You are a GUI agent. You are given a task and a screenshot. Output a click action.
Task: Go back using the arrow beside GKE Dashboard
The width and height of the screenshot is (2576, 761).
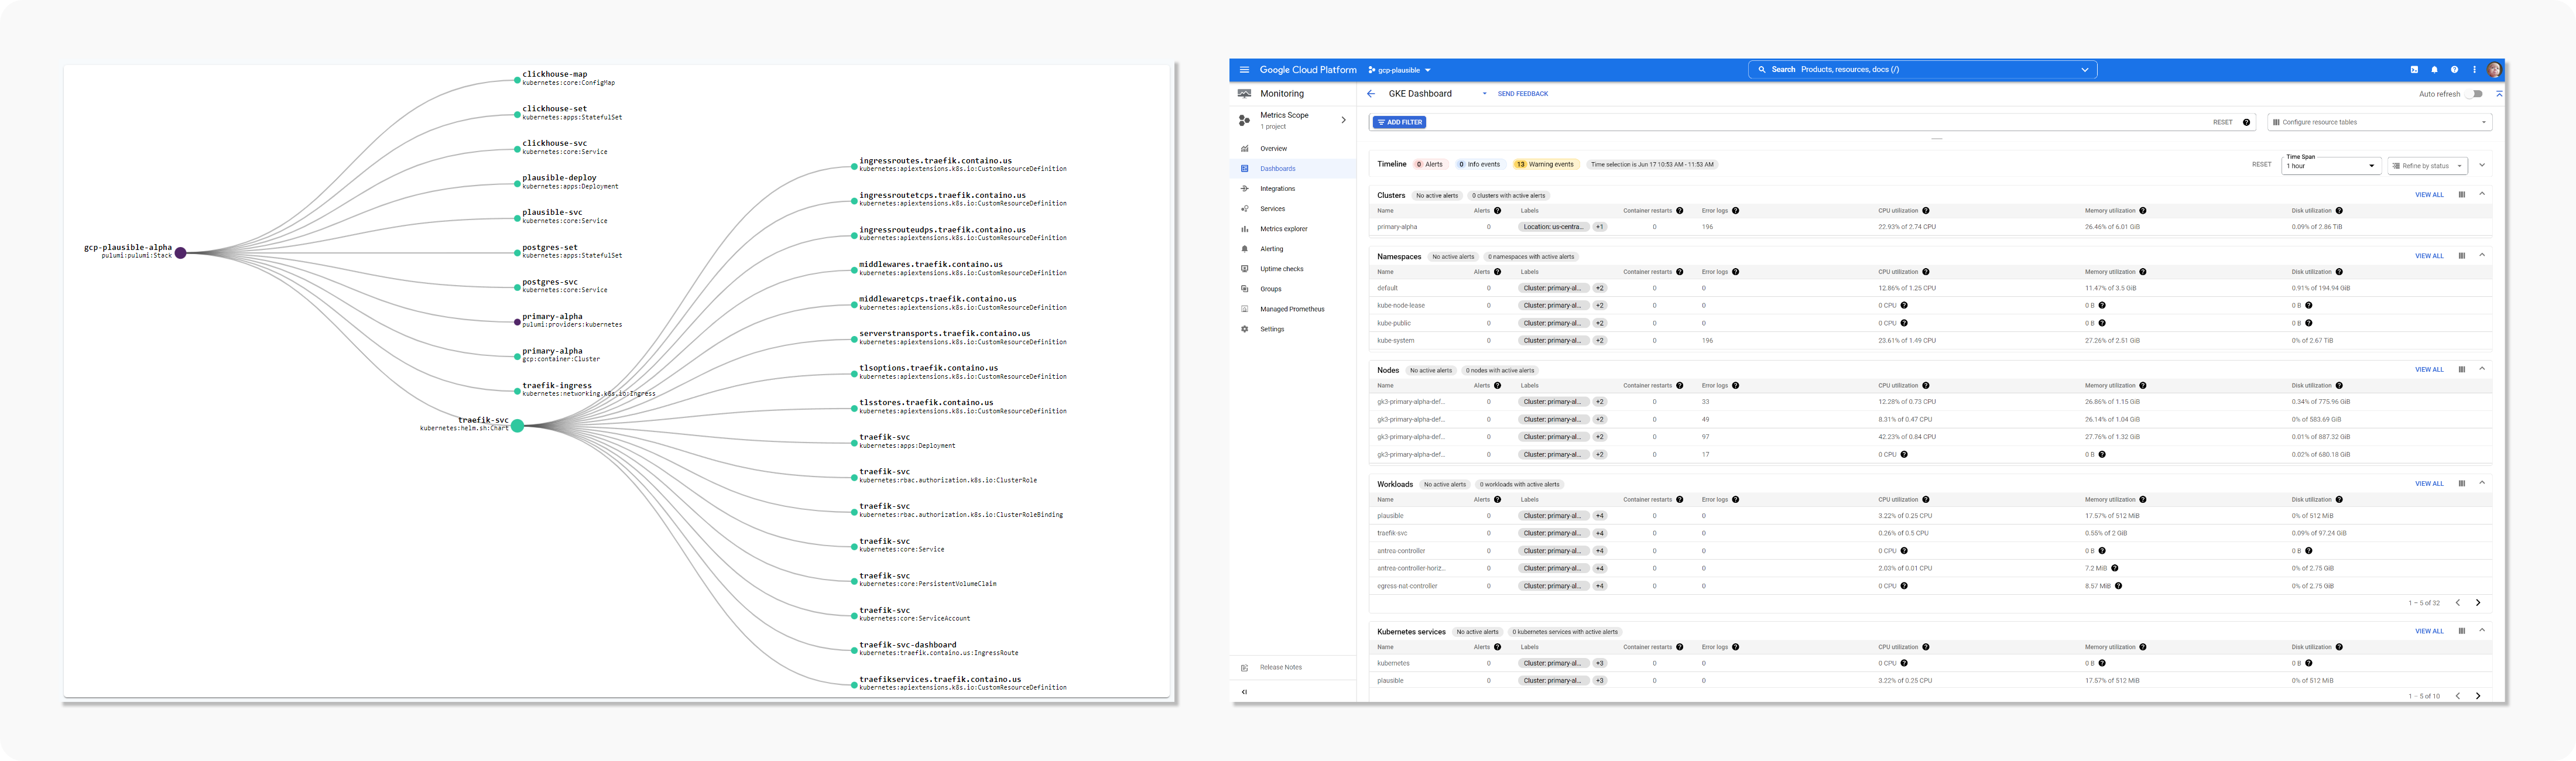coord(1371,94)
